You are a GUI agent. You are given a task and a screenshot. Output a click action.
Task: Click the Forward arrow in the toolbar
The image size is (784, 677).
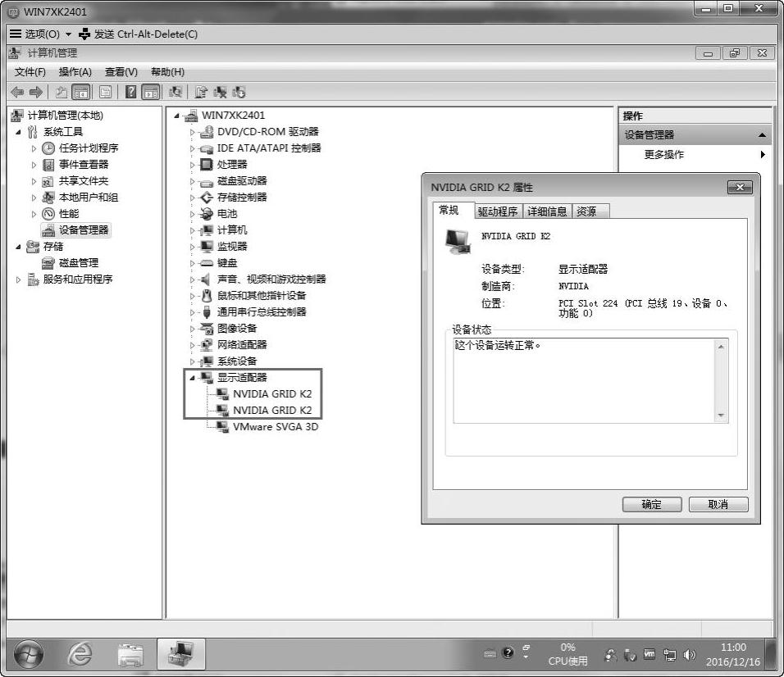coord(35,92)
